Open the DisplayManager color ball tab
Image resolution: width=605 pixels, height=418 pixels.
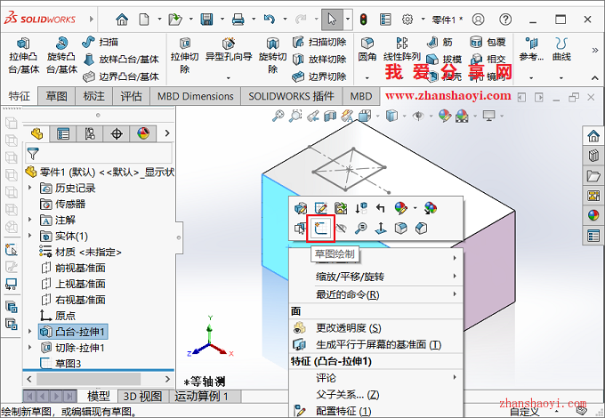[143, 133]
